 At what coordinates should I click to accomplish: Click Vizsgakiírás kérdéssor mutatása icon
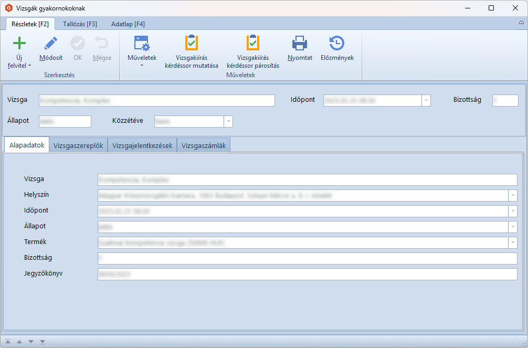[192, 43]
